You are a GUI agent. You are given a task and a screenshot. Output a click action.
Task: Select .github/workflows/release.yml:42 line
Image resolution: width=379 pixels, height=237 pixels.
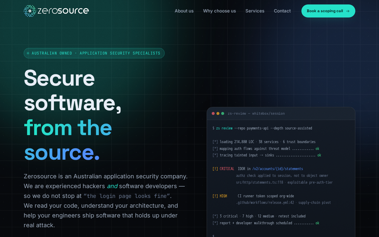(283, 203)
